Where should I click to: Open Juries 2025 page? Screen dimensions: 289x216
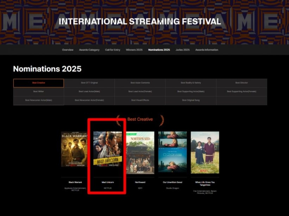(x=182, y=50)
